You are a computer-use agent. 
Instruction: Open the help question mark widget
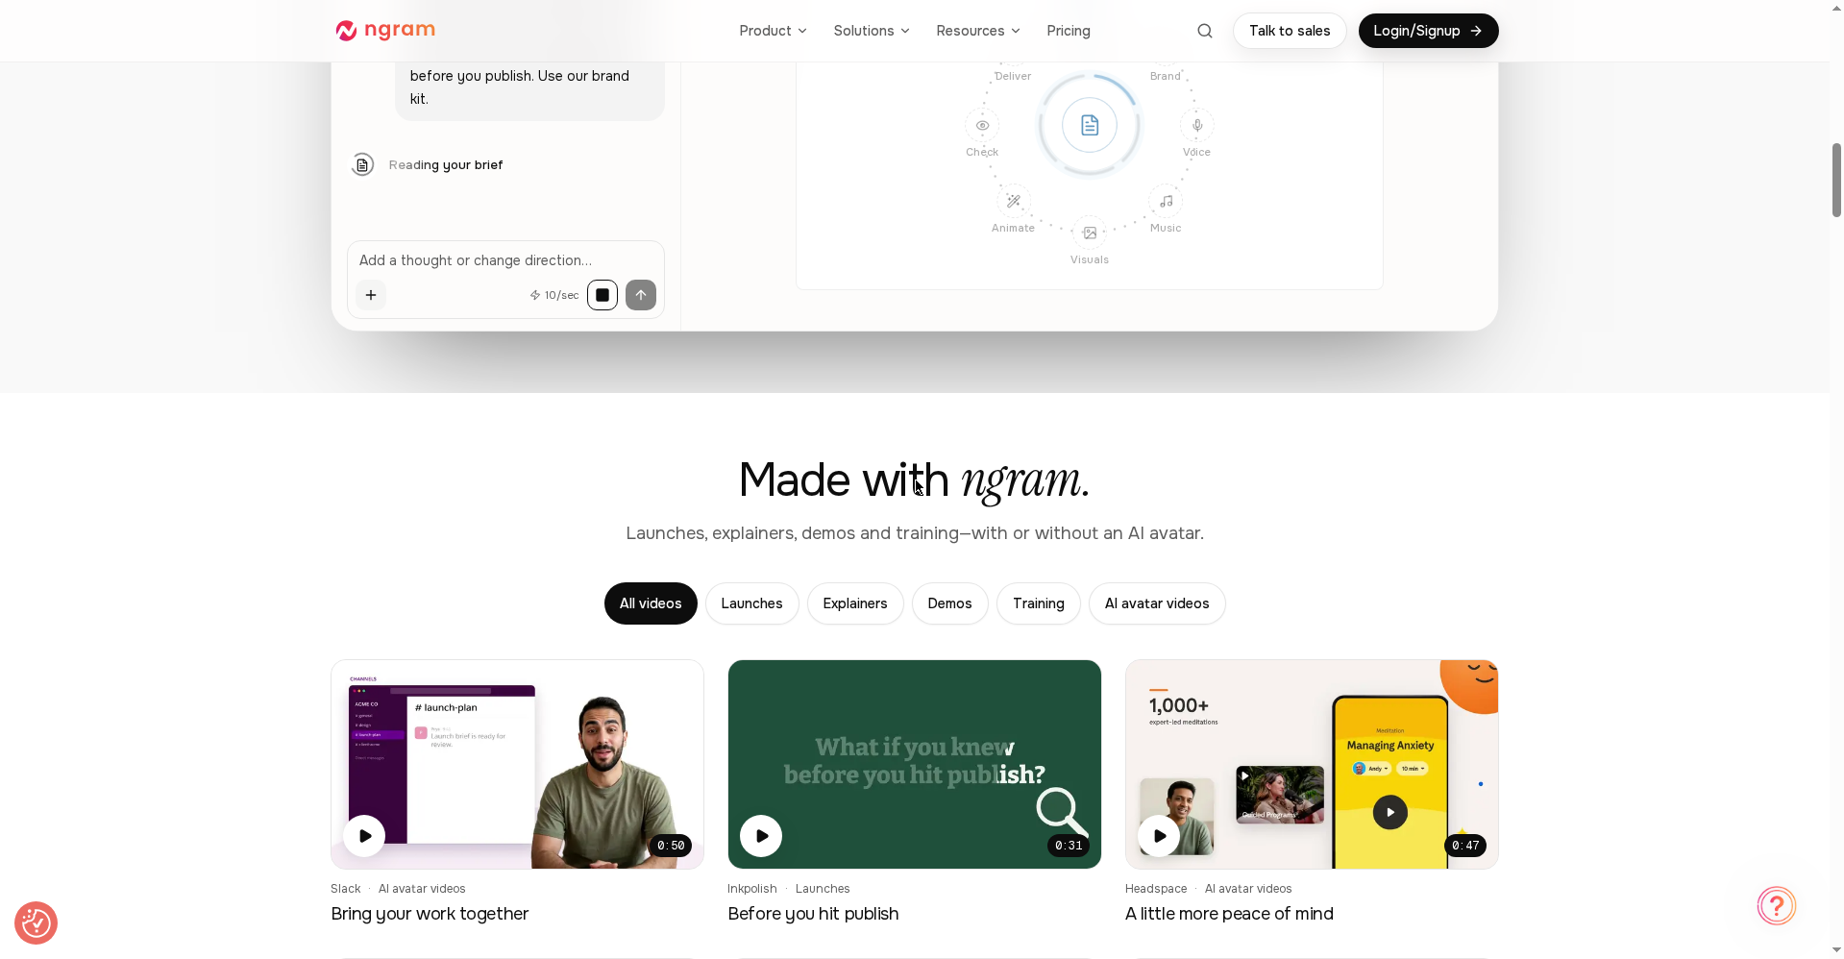pos(1777,905)
